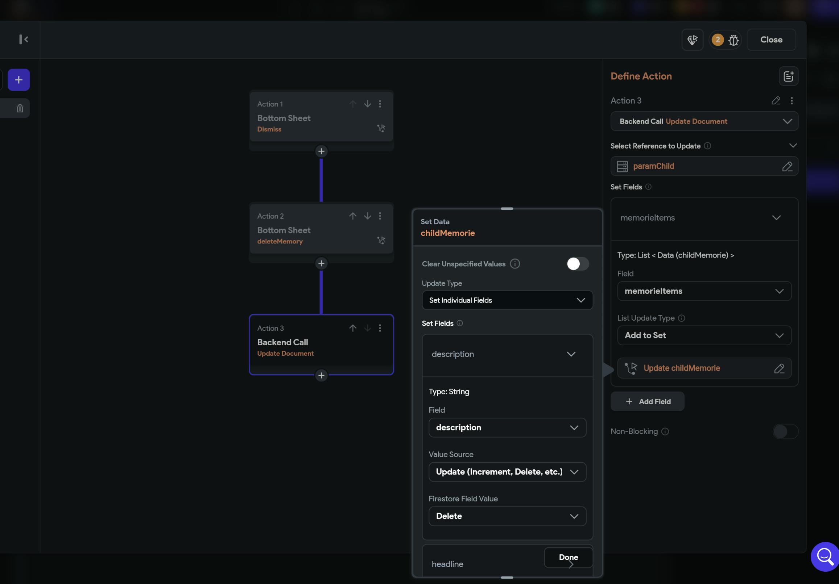839x584 pixels.
Task: Collapse the description field section
Action: click(x=571, y=354)
